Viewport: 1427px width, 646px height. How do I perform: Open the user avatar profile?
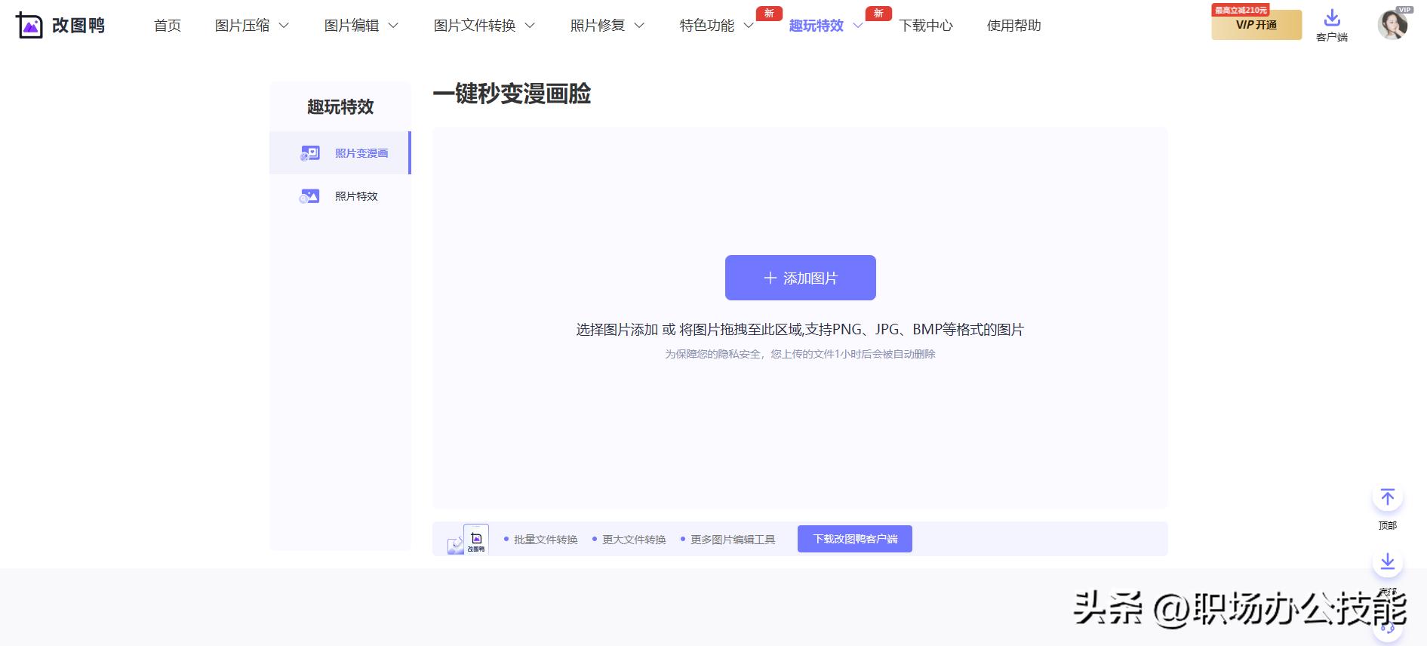pos(1392,25)
